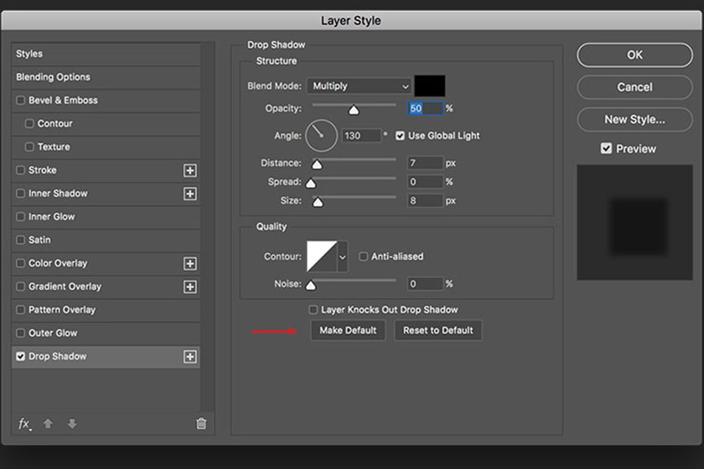Turn on the Inner Shadow checkbox
This screenshot has width=704, height=469.
(x=21, y=193)
